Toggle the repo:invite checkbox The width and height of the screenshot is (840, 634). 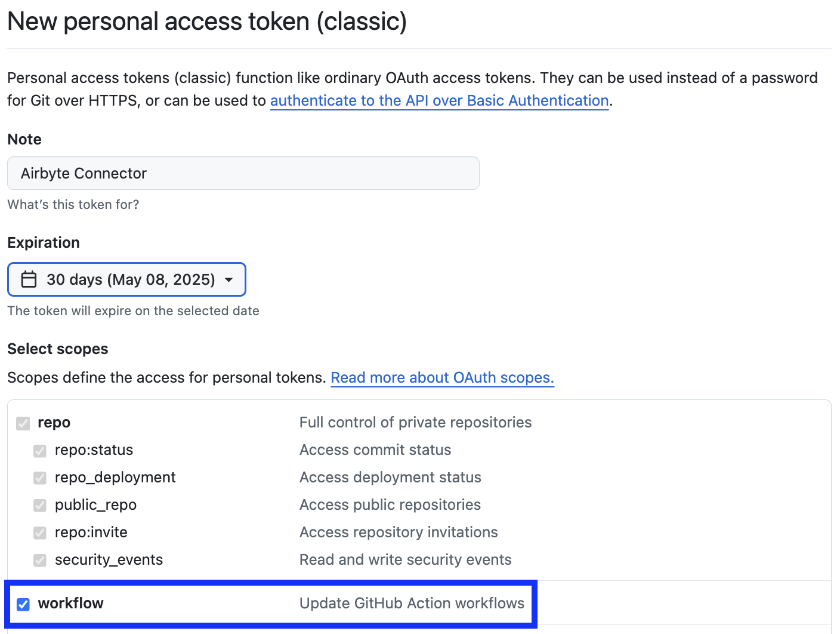[x=40, y=533]
